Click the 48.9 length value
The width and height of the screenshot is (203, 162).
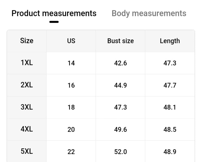(170, 152)
